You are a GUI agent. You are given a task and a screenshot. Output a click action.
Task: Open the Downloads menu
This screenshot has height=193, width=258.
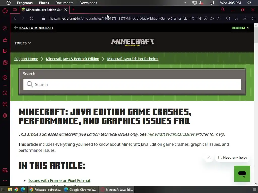coord(88,3)
